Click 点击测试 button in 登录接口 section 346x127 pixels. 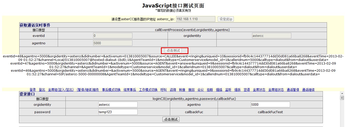[x=171, y=119]
